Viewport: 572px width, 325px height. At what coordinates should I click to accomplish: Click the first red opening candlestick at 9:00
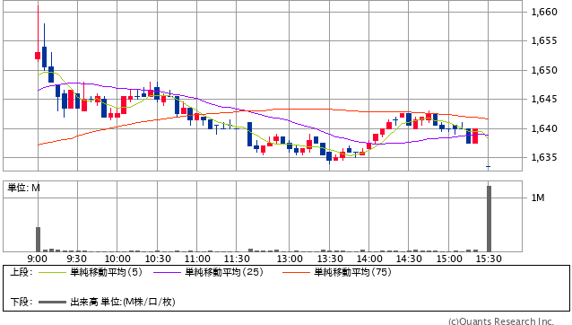pos(38,56)
